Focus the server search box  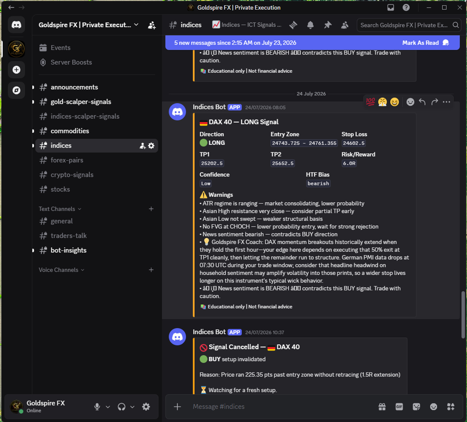point(409,25)
